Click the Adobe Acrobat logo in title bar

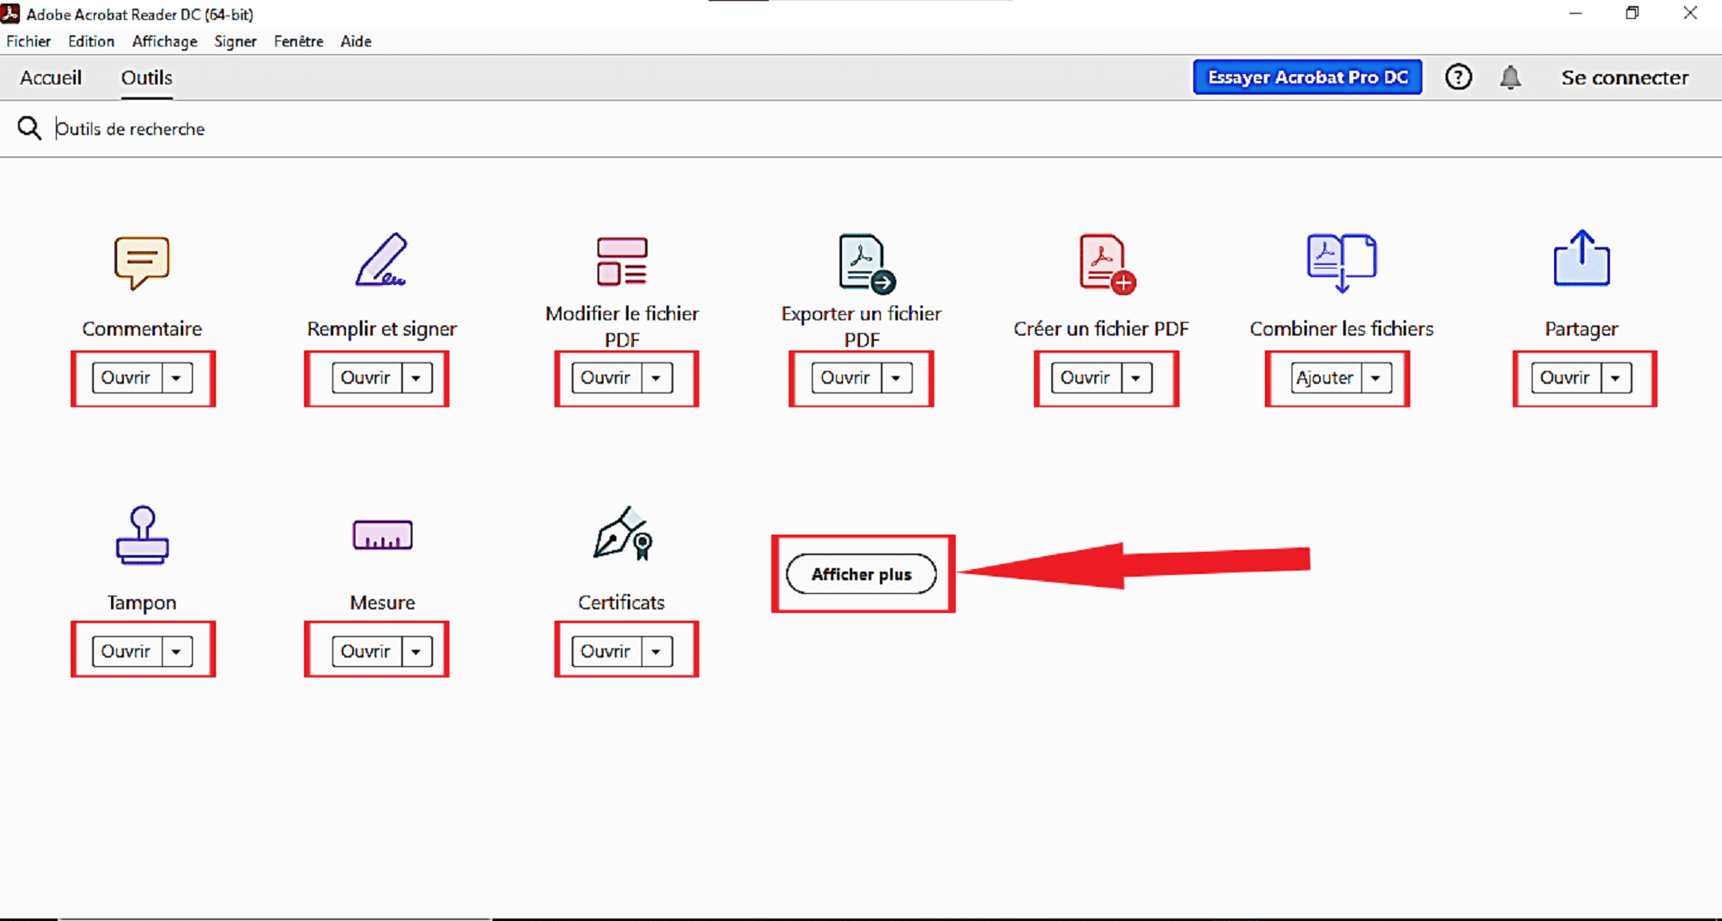10,14
